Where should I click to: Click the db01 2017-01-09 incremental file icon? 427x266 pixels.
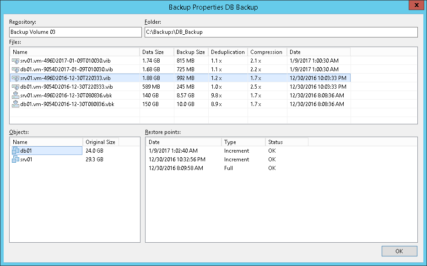[16, 69]
